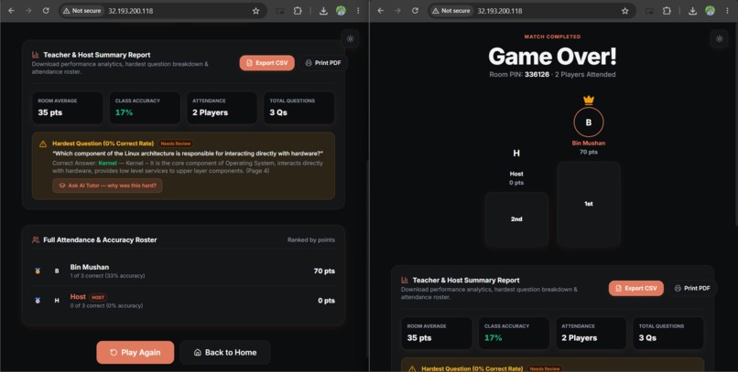The width and height of the screenshot is (738, 372).
Task: Click Export CSV in the left window
Action: pyautogui.click(x=266, y=63)
